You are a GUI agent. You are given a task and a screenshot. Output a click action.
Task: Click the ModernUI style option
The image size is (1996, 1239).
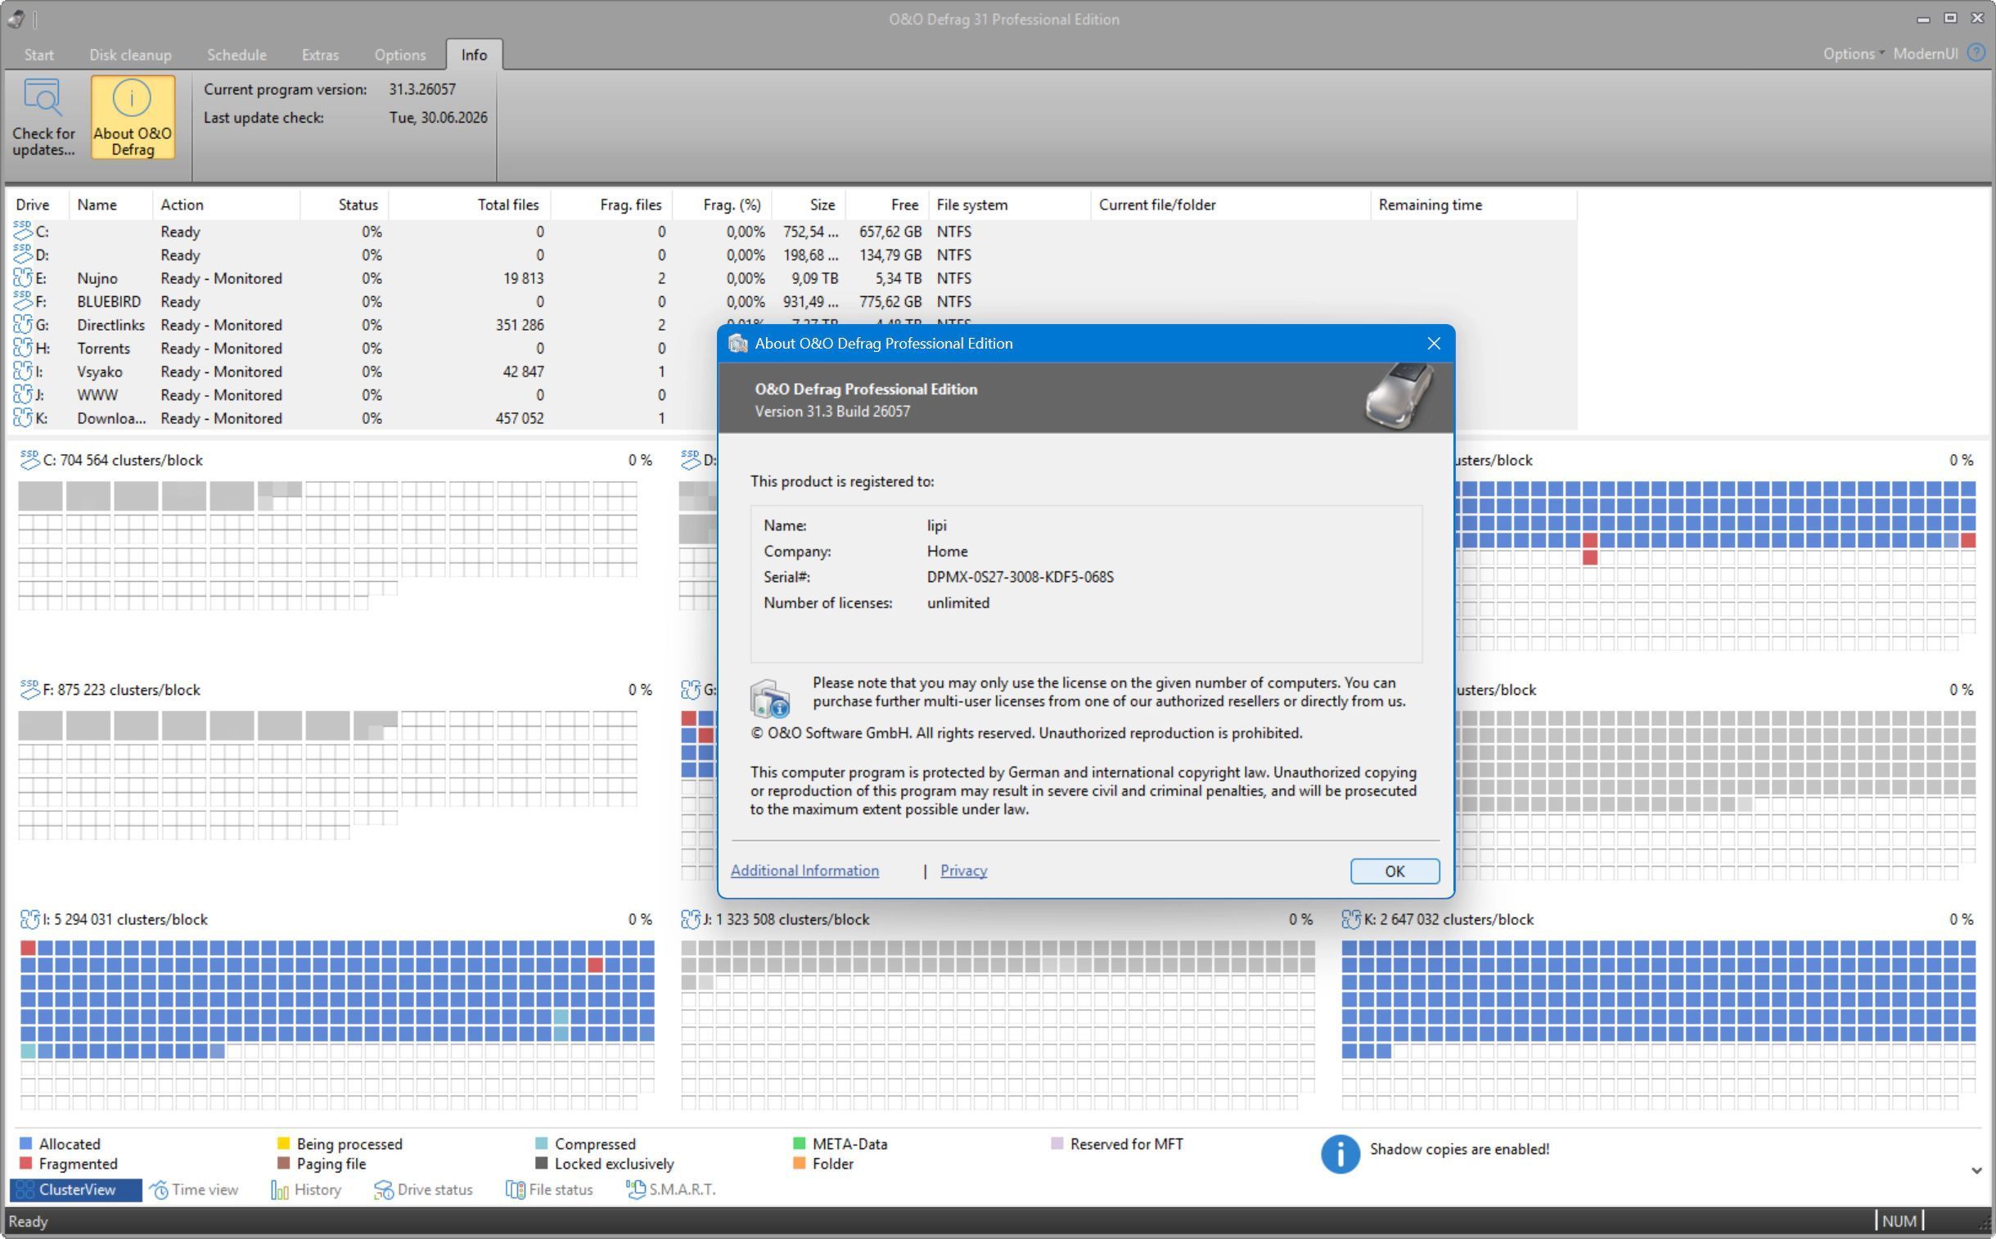coord(1926,54)
